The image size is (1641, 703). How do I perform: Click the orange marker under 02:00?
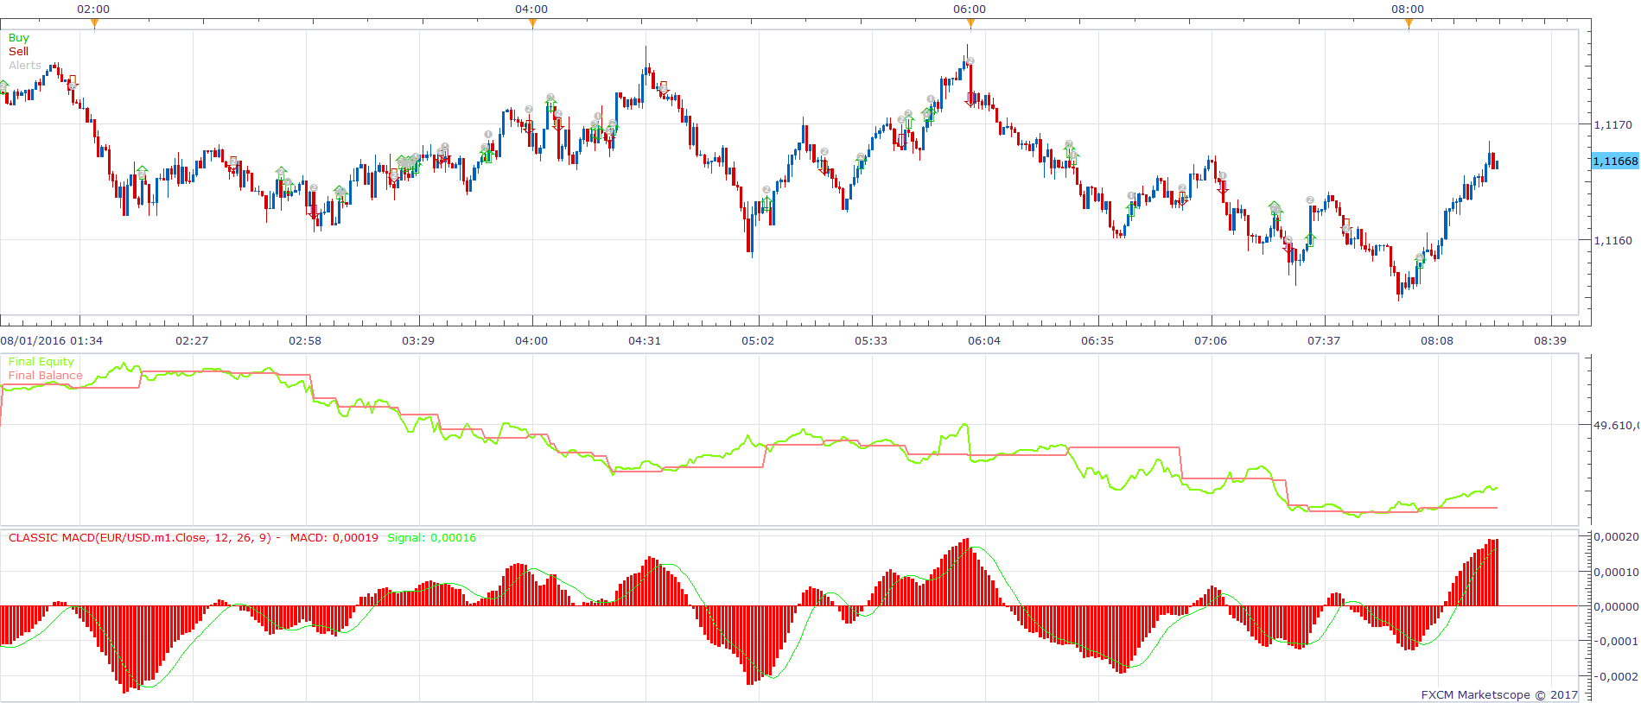94,23
